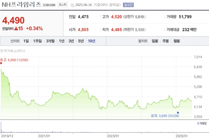Image resolution: width=209 pixels, height=140 pixels.
Task: Click the calendar icon beside the date
Action: click(72, 5)
